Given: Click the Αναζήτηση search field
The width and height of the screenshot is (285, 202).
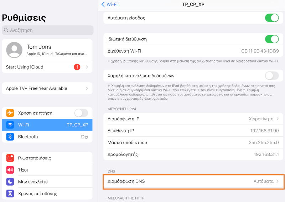Looking at the screenshot, I should coord(48,30).
